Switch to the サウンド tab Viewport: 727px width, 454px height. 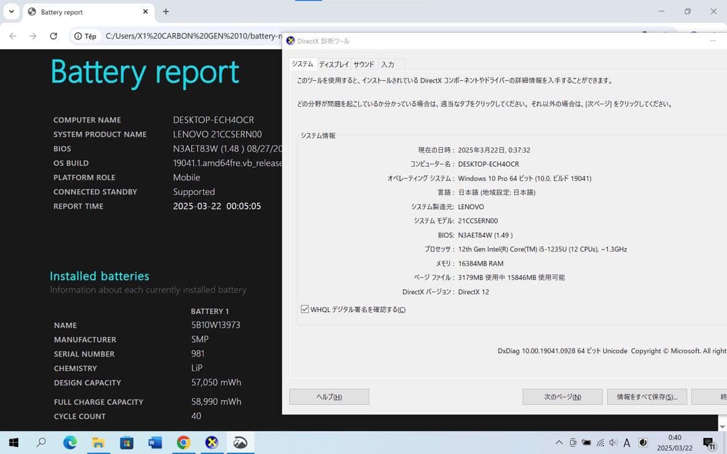tap(363, 65)
